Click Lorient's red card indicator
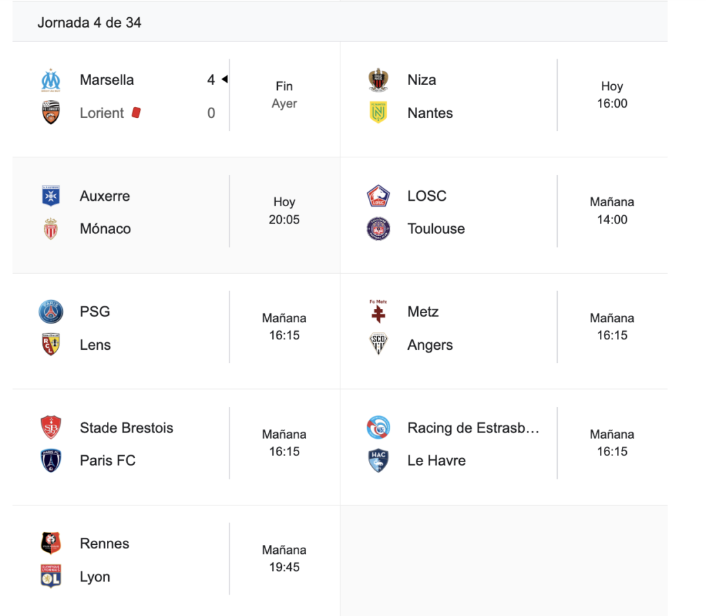 click(x=136, y=112)
